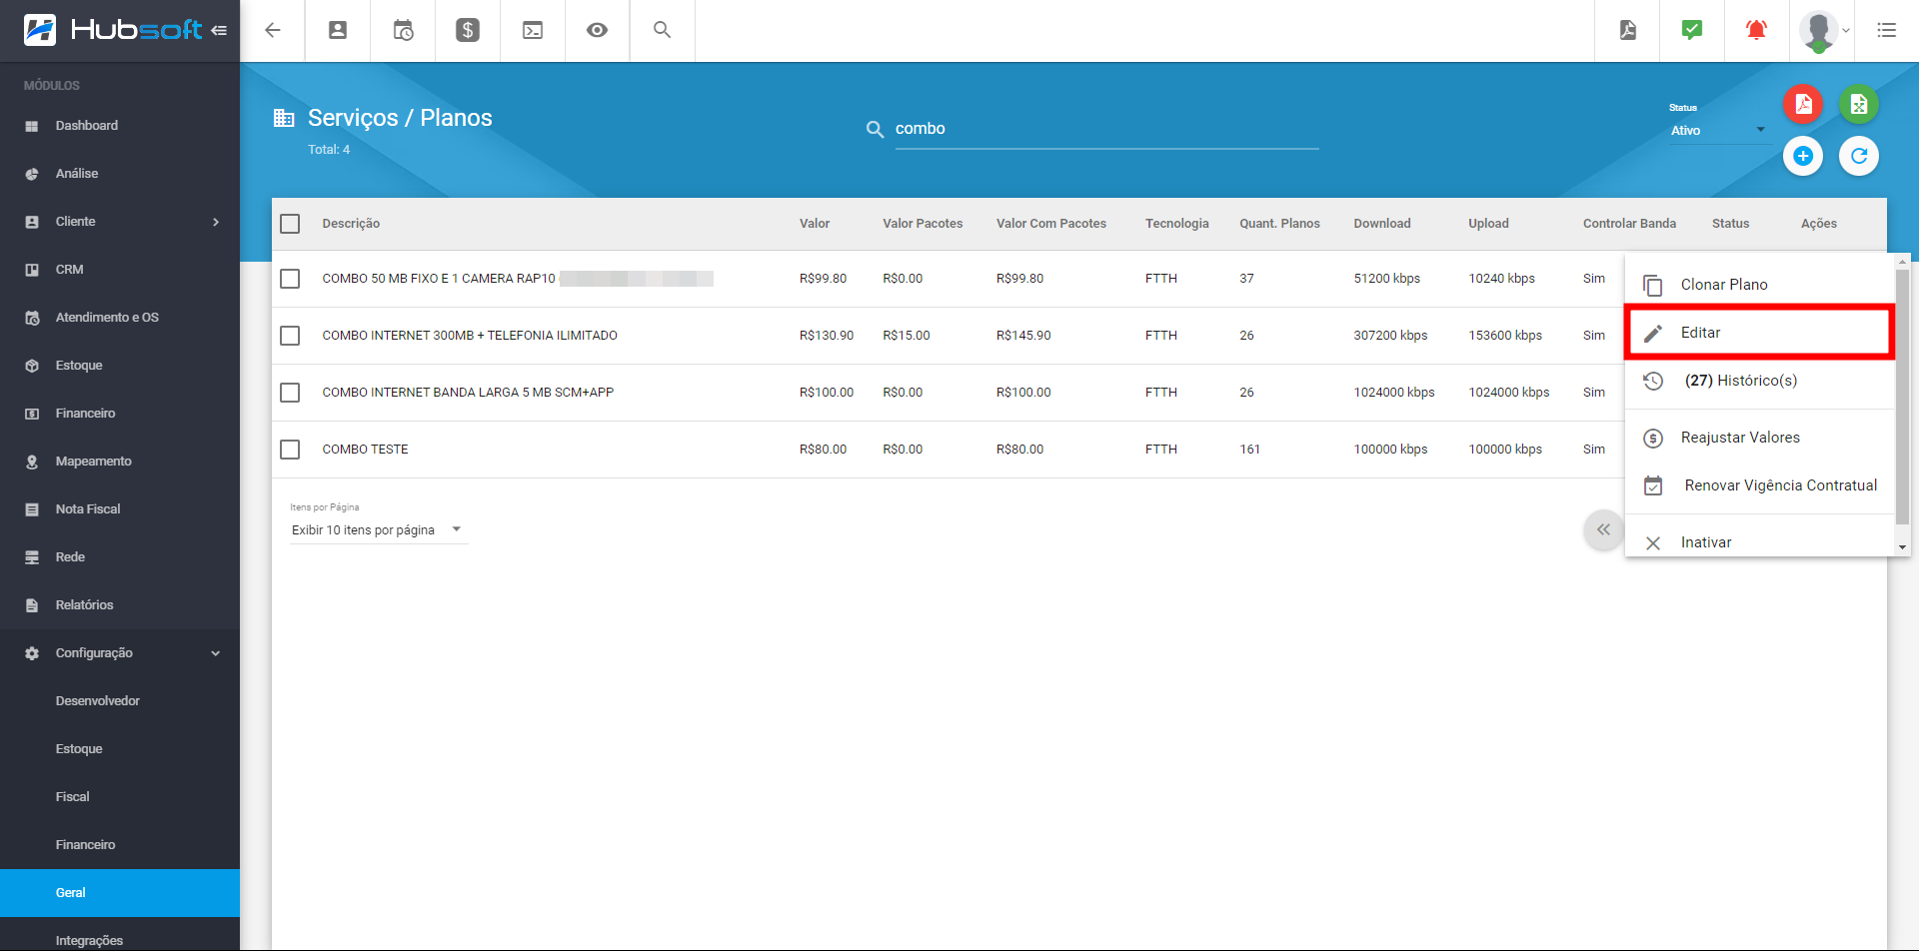
Task: Open the list menu icon at far top right
Action: coord(1886,30)
